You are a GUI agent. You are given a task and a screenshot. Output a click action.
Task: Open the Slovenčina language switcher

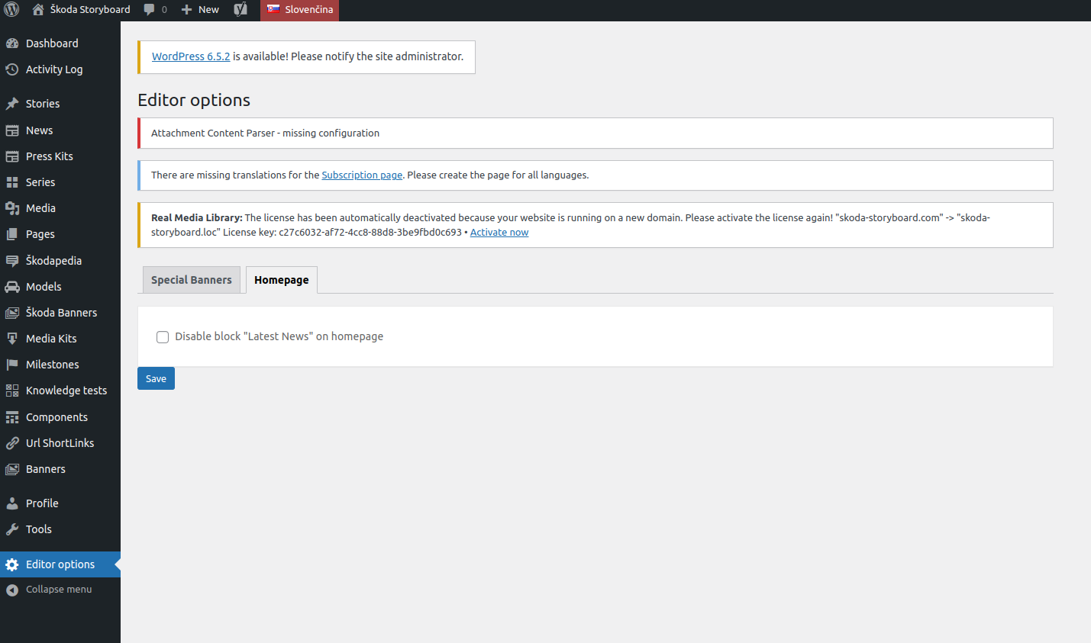pos(299,10)
